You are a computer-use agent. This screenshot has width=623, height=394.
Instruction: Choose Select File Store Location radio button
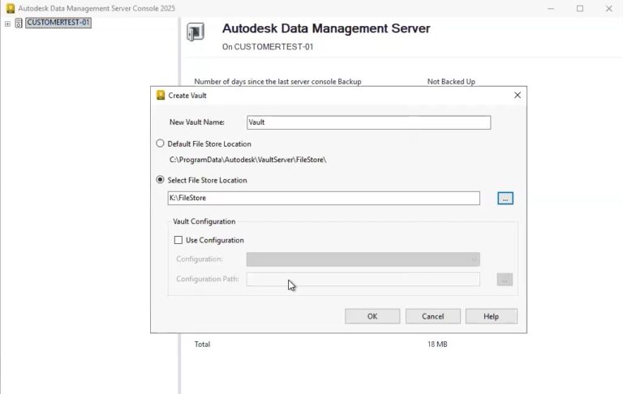tap(160, 180)
